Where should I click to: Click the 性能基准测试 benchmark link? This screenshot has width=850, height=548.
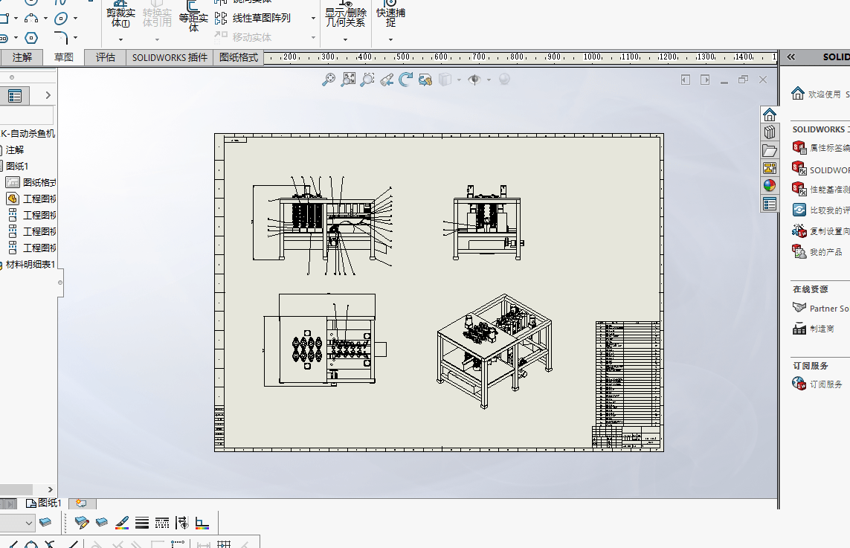point(821,189)
